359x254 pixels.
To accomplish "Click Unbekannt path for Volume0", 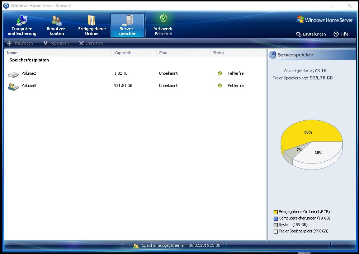I will [168, 86].
